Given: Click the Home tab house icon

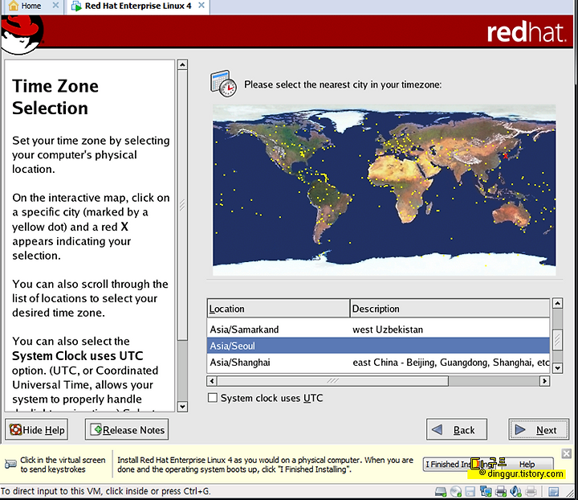Looking at the screenshot, I should coord(14,6).
